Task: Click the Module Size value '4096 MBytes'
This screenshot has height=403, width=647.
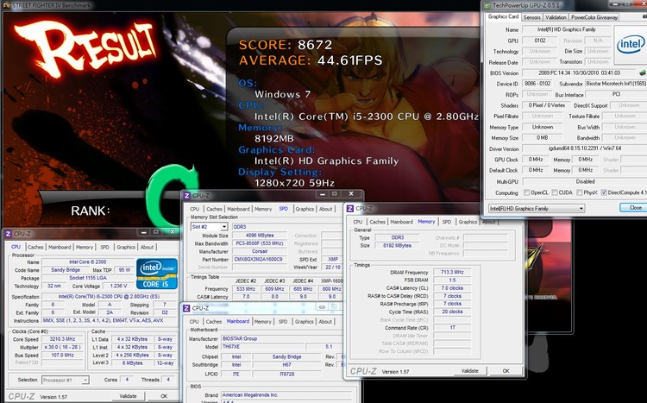Action: click(260, 236)
